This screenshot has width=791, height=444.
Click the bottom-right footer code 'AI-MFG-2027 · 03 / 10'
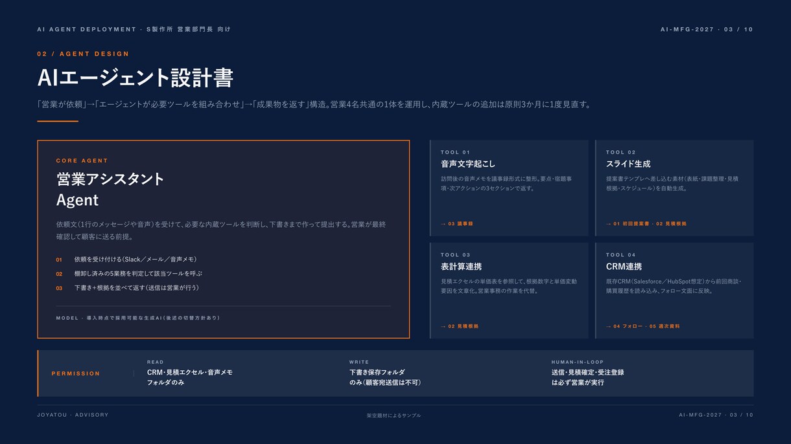pyautogui.click(x=716, y=415)
